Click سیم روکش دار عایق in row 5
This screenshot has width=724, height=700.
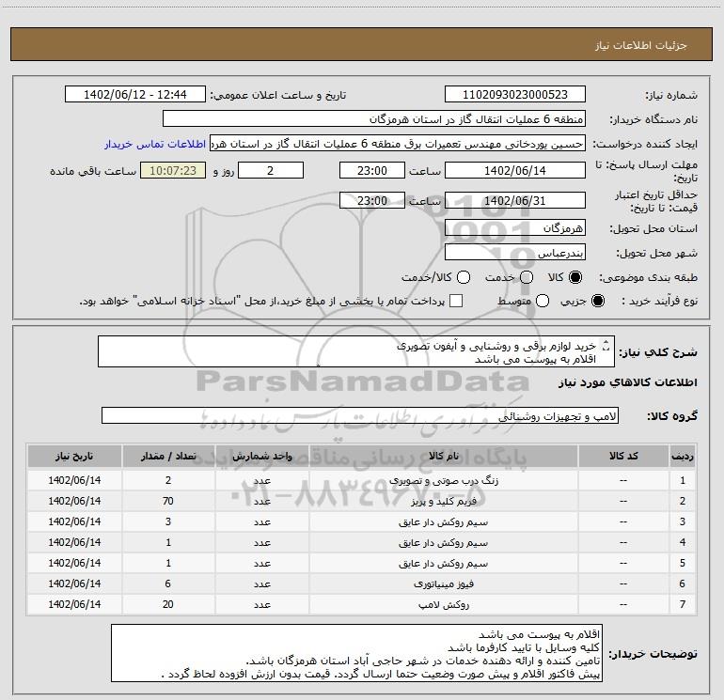point(443,564)
